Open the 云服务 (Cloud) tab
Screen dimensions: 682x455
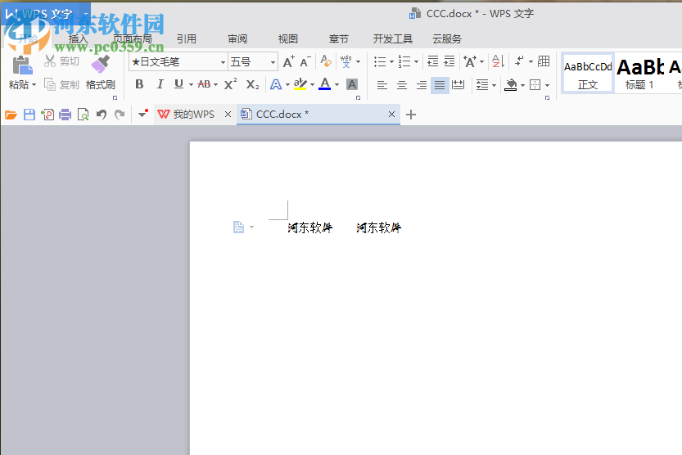(447, 39)
